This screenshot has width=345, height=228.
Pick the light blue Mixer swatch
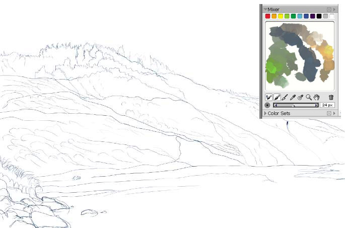click(300, 16)
